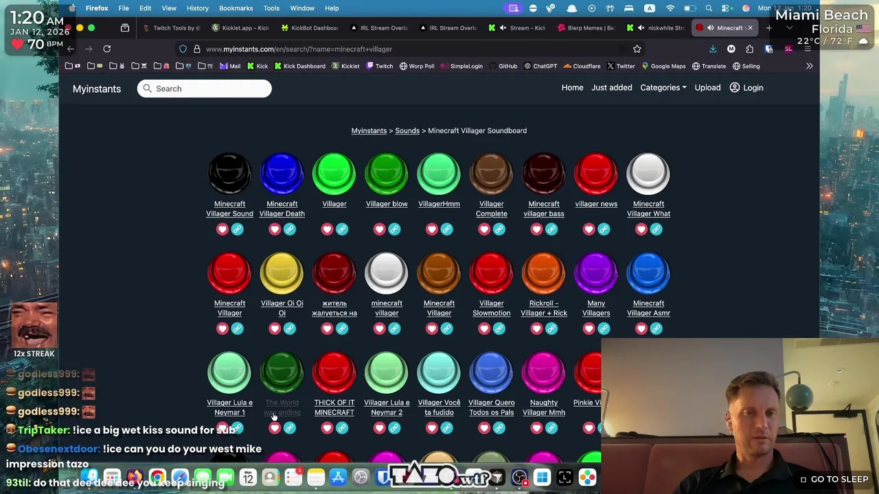This screenshot has height=494, width=879.
Task: Favorite the Villager Oi Oi Oi heart
Action: coord(275,329)
